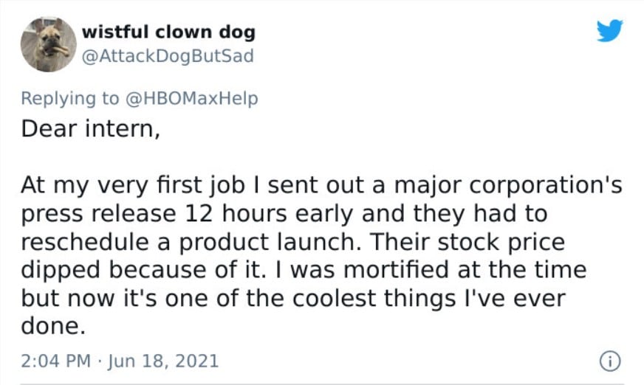This screenshot has height=385, width=644.
Task: Click the line starting "dipped because of it"
Action: [x=304, y=269]
